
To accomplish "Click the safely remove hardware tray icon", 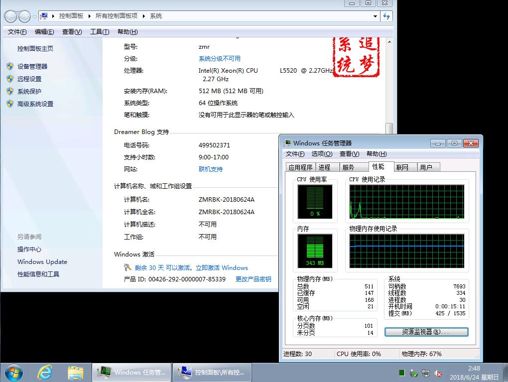I will point(414,373).
